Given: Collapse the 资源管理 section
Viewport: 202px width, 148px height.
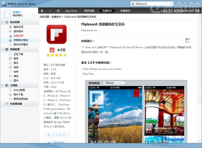Looking at the screenshot, I should click(3, 49).
